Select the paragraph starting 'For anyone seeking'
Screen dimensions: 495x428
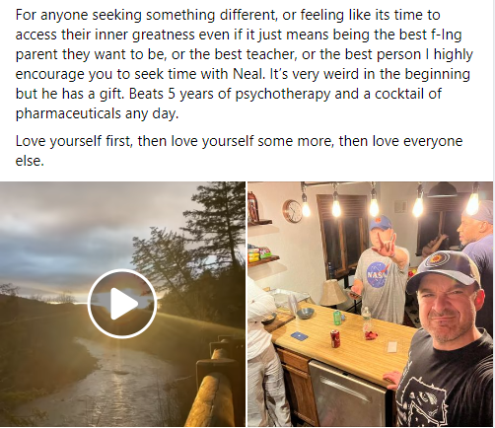[x=244, y=64]
